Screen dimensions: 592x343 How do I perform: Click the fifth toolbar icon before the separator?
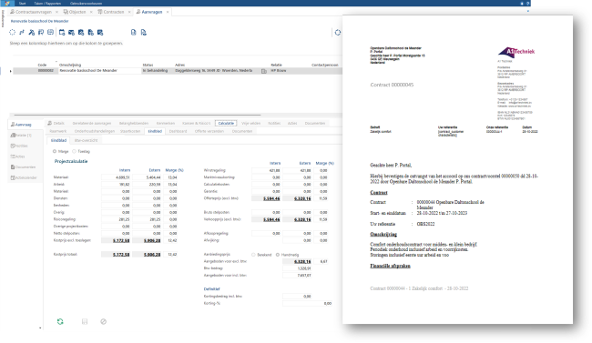50,33
